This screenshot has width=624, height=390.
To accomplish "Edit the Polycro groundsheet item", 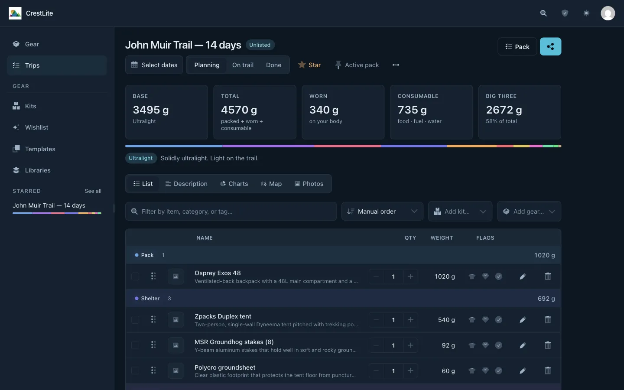I will click(x=523, y=371).
